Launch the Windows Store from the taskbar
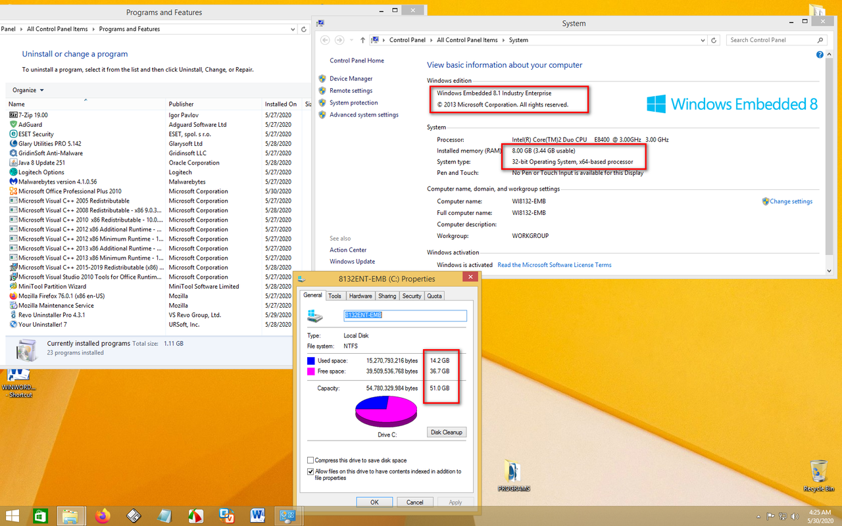 pyautogui.click(x=41, y=516)
